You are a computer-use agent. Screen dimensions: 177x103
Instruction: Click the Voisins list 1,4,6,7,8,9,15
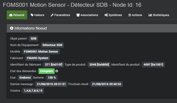pyautogui.click(x=33, y=91)
